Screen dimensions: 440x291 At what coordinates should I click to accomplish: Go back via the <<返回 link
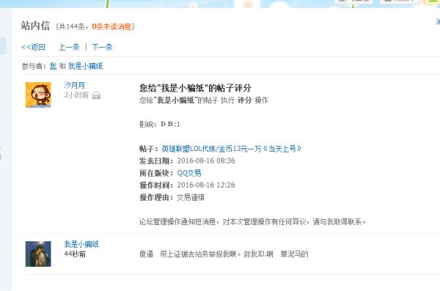[33, 47]
